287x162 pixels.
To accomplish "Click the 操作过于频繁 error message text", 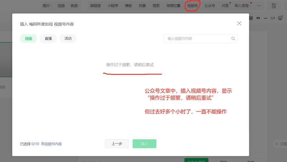I will [x=130, y=64].
